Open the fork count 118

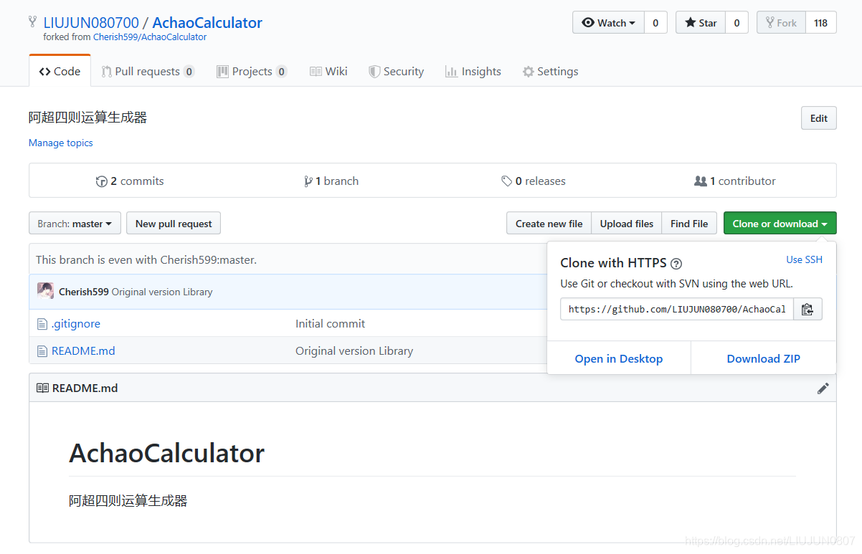pos(821,22)
